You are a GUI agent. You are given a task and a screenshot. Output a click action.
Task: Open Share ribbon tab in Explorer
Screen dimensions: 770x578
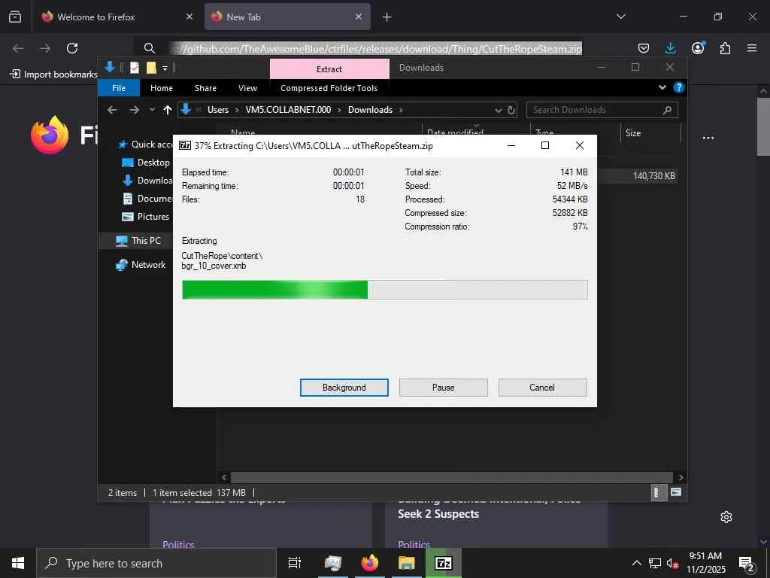coord(205,88)
